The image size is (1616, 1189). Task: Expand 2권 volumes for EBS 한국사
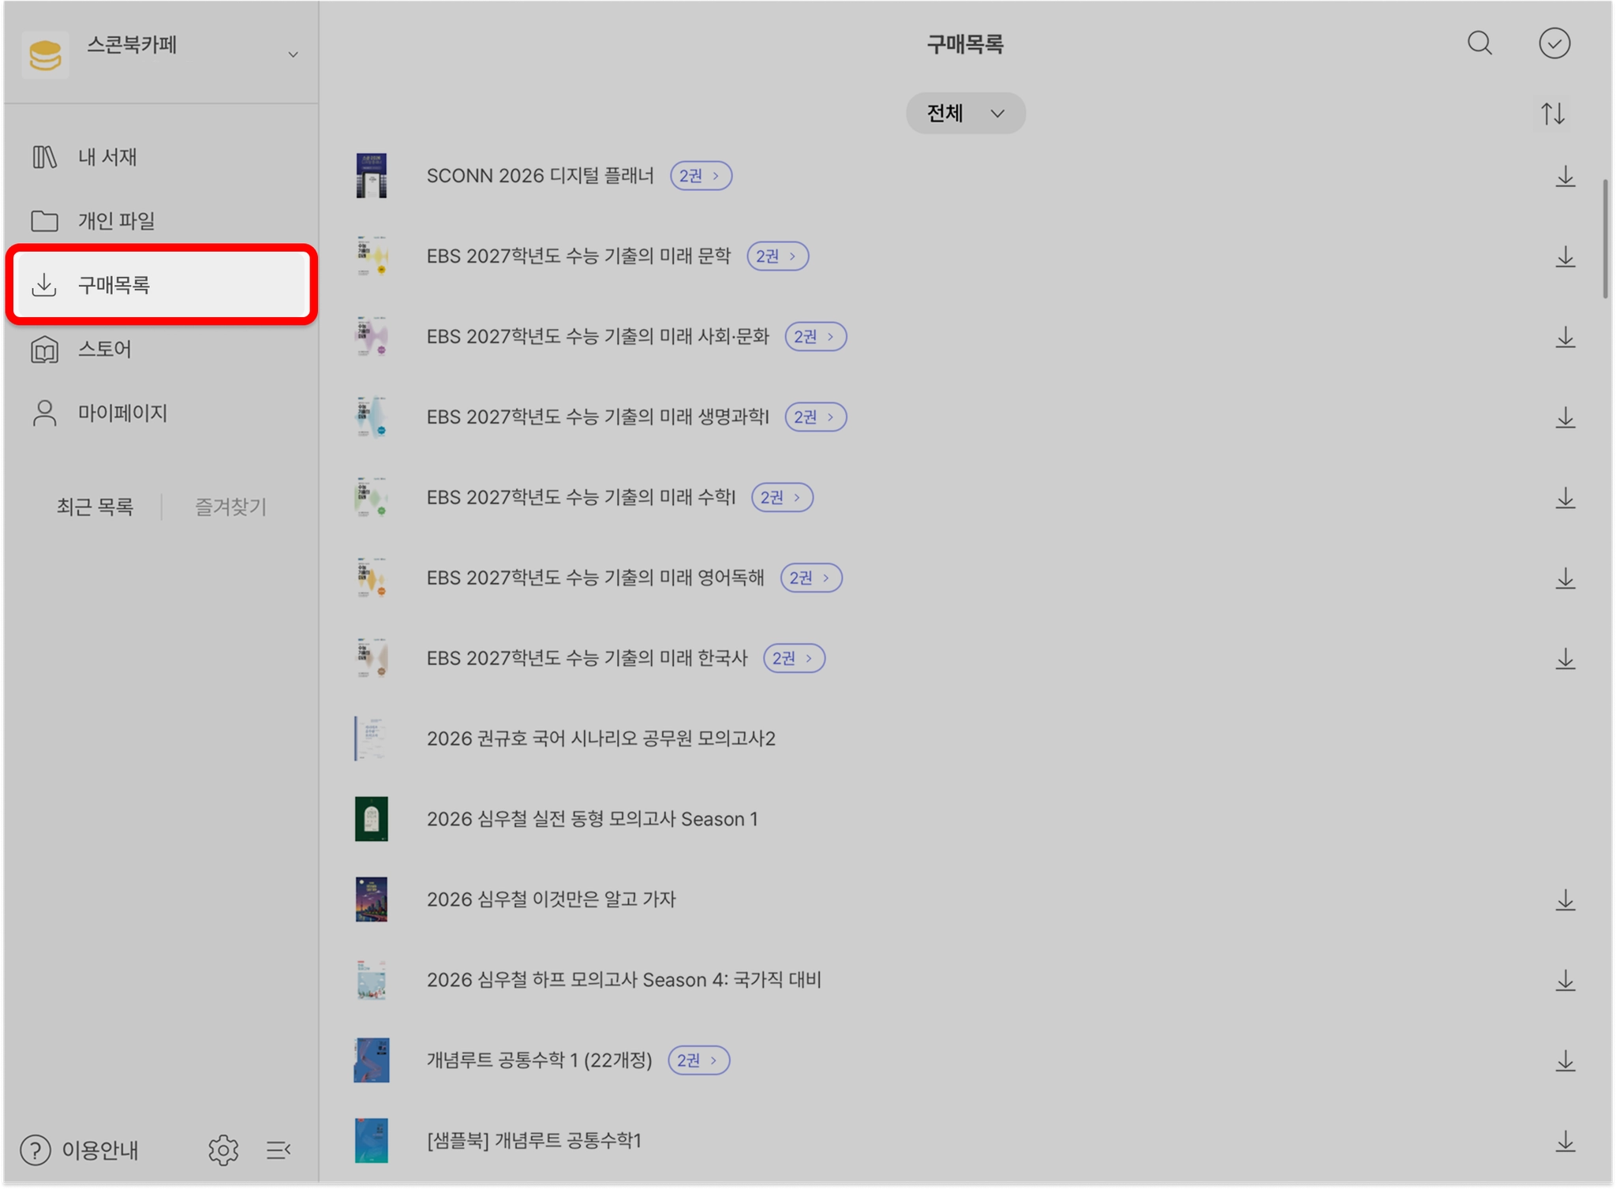click(x=793, y=658)
